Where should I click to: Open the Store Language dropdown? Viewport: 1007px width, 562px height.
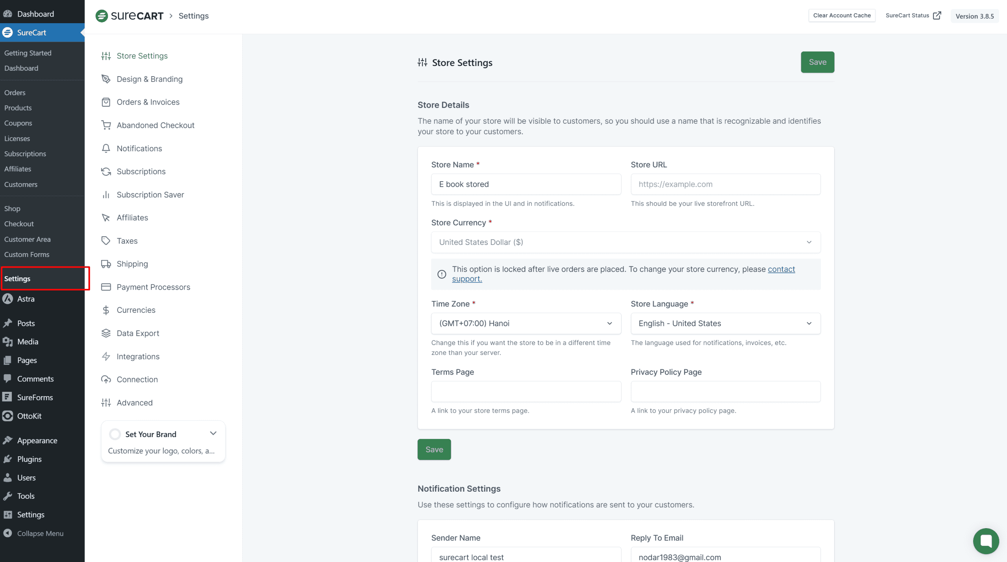pyautogui.click(x=725, y=323)
